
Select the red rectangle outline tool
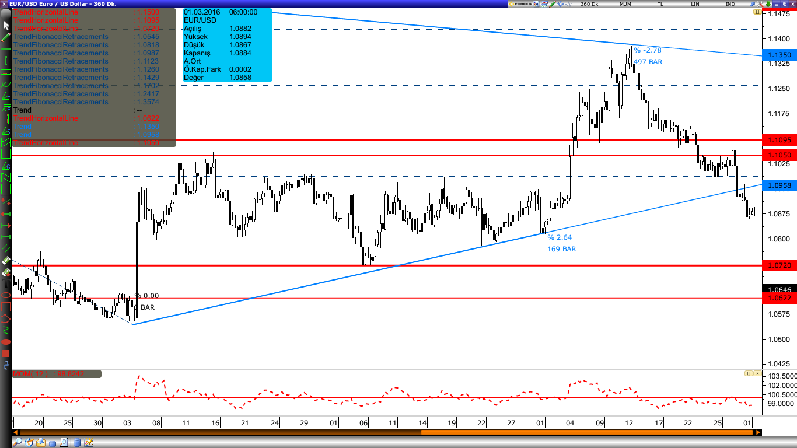6,307
